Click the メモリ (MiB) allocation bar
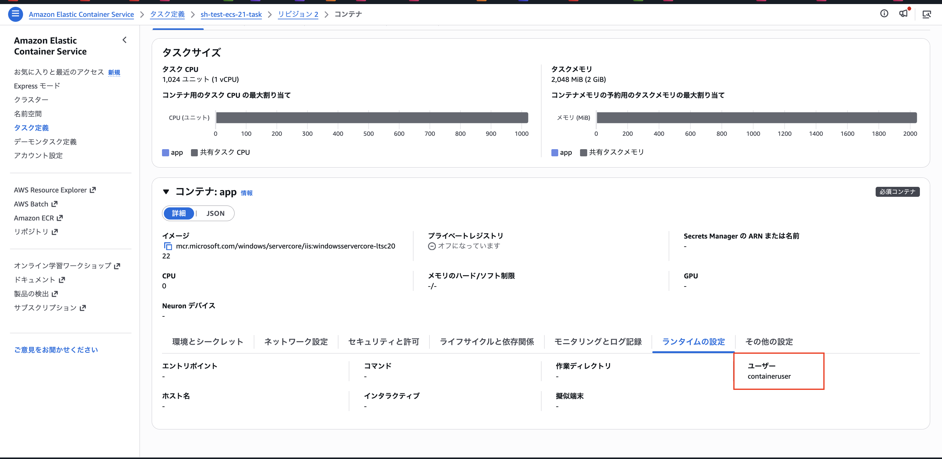942x459 pixels. point(757,118)
